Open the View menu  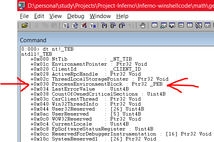point(56,16)
